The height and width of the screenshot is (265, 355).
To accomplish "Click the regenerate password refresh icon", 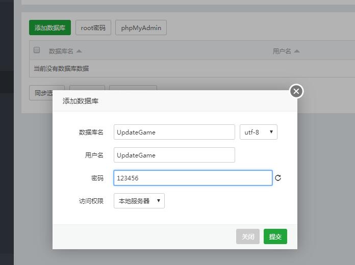I will 278,178.
